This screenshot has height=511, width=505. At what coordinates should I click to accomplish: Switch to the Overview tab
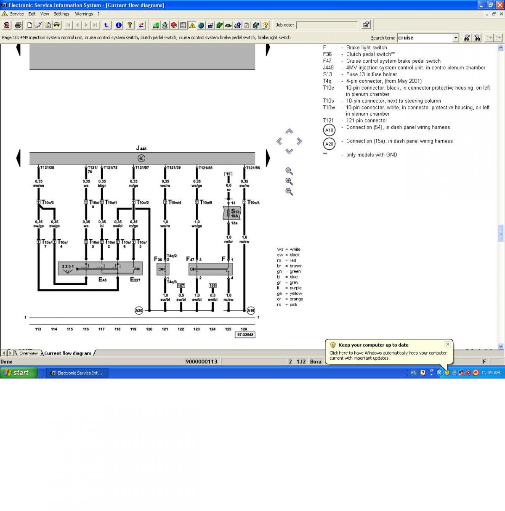(28, 353)
